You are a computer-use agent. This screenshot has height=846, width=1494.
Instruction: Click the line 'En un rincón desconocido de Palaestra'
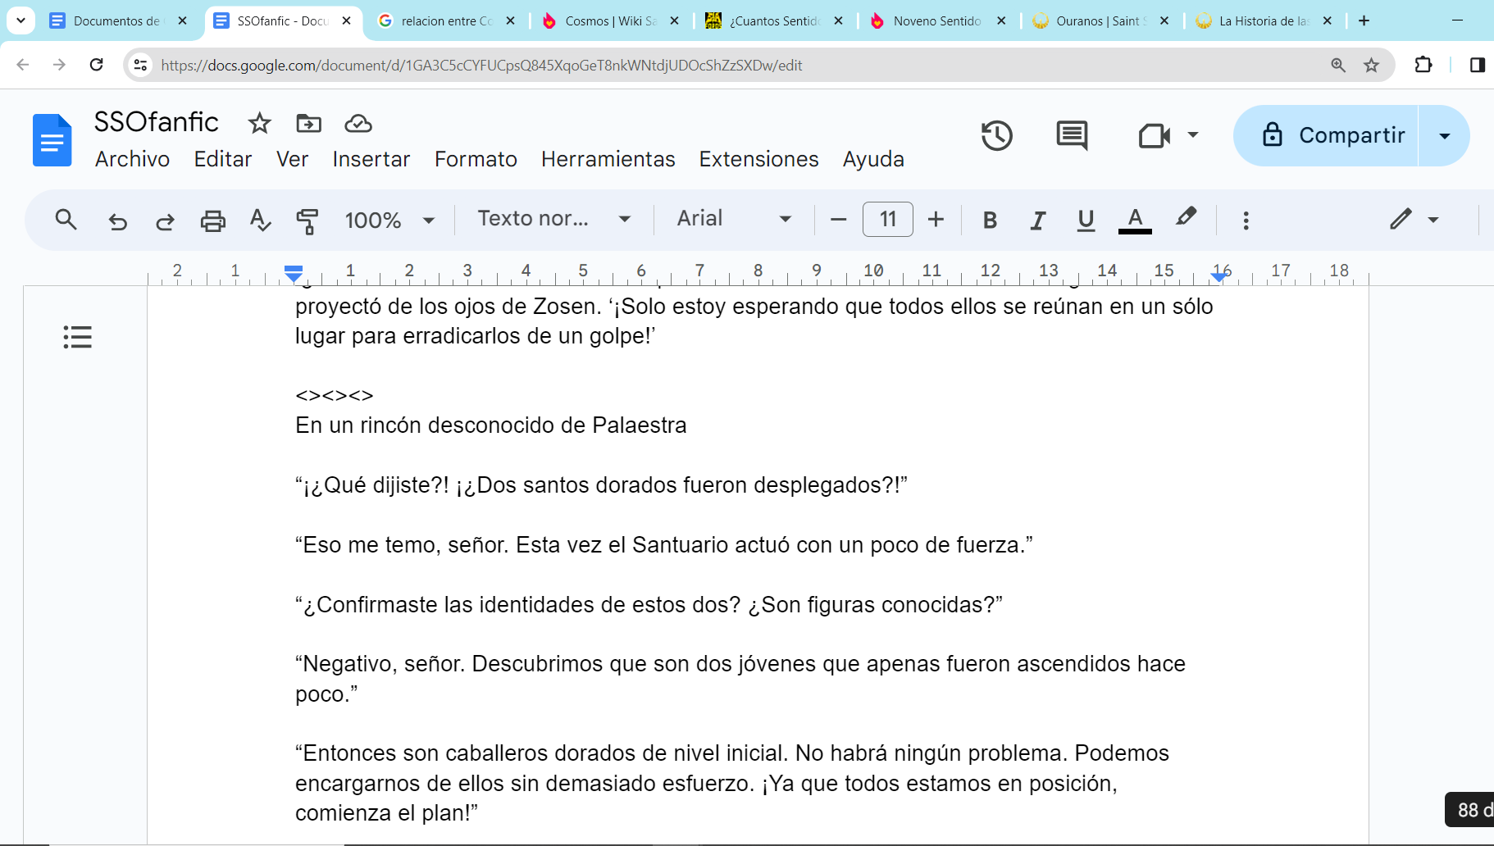tap(490, 425)
